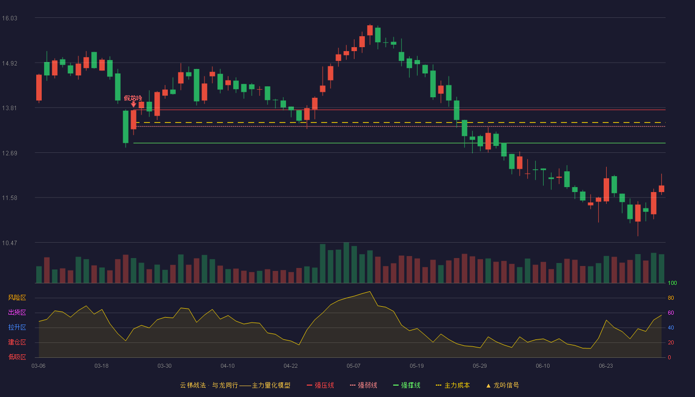Click the 03-06 date axis label
This screenshot has height=397, width=695.
point(38,366)
